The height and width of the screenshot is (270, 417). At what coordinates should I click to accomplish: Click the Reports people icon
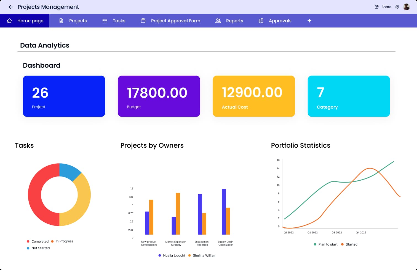[x=218, y=21]
